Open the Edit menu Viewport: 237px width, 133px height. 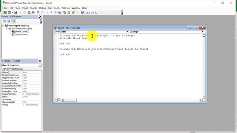11,8
